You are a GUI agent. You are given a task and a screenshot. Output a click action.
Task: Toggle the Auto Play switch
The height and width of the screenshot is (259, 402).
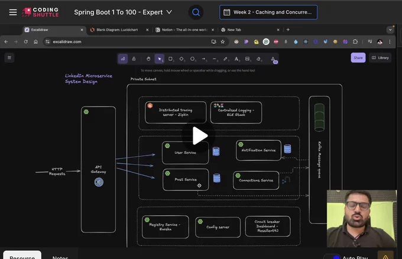332,257
